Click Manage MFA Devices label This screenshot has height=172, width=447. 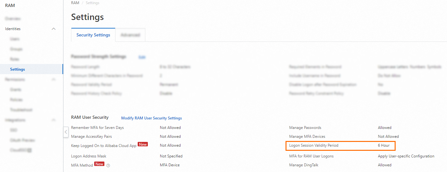point(307,137)
